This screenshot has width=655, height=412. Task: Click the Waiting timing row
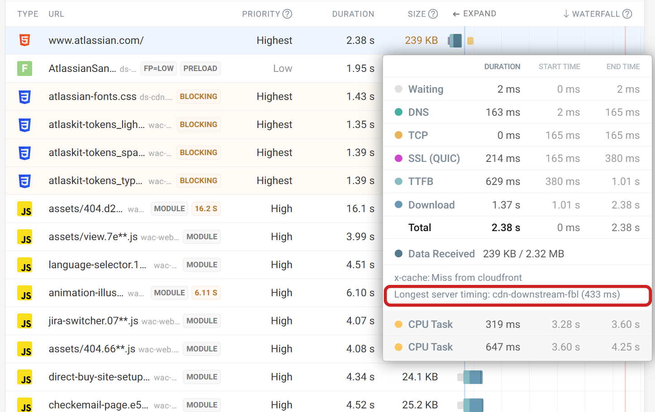click(x=517, y=89)
